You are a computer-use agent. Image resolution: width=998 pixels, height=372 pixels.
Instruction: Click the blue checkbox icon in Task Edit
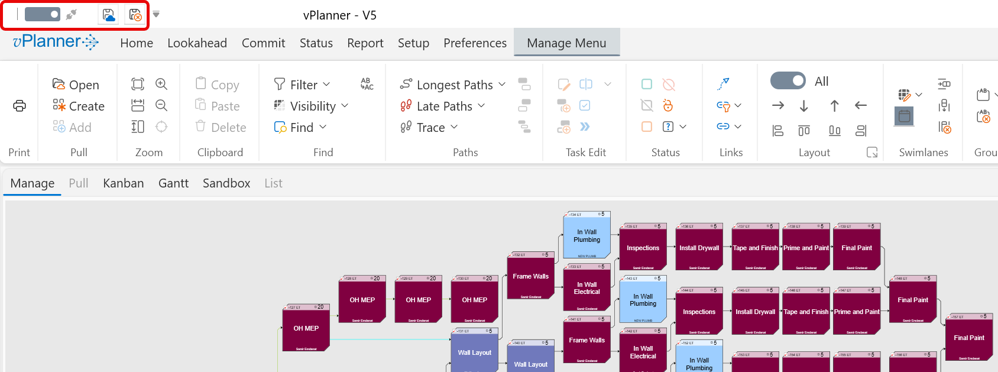coord(585,106)
